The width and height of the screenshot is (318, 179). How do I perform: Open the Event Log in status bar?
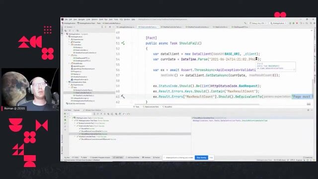[x=308, y=158]
